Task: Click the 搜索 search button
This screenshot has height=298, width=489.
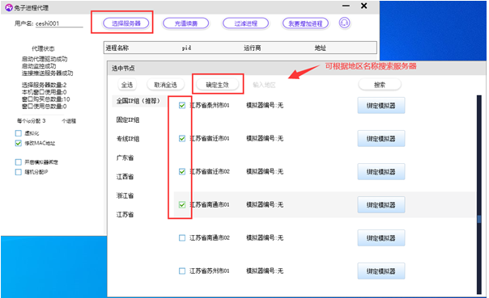Action: [x=380, y=85]
